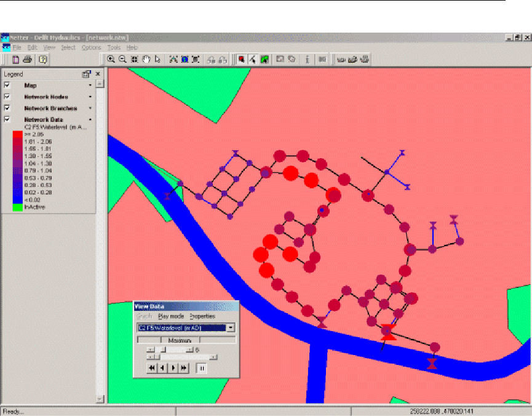Disable the Network Branches checkbox
This screenshot has height=416, width=532.
point(7,108)
